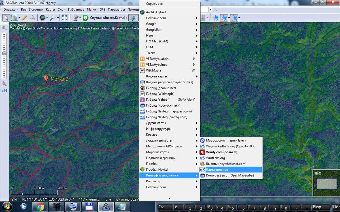Image resolution: width=340 pixels, height=212 pixels.
Task: Click the magnifier search toolbar icon
Action: coord(53,18)
